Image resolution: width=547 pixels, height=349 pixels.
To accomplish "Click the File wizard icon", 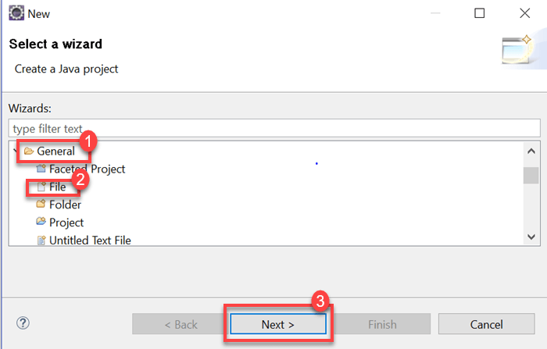I will point(41,187).
